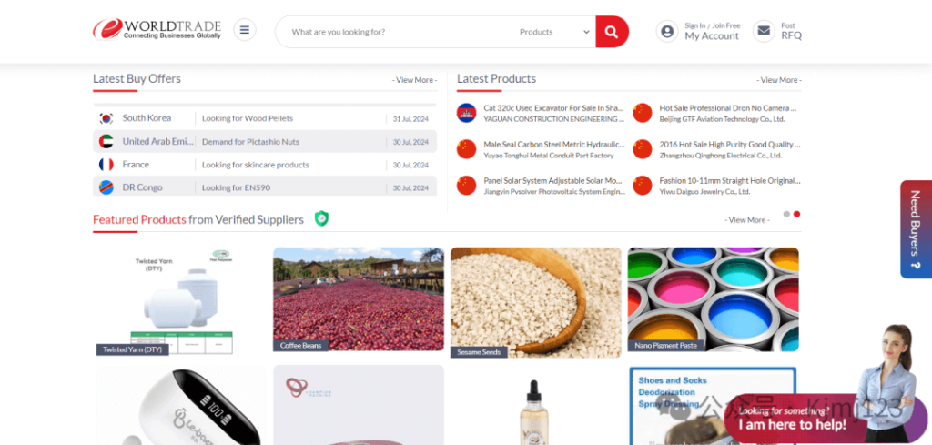Click the Cambodia flag beside Cat 320c Excavator

(467, 113)
